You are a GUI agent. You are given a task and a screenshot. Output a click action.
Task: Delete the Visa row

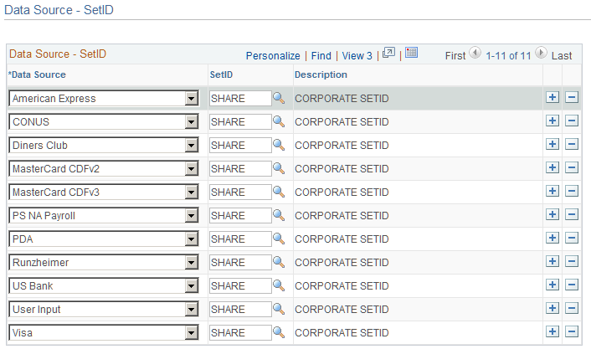572,331
